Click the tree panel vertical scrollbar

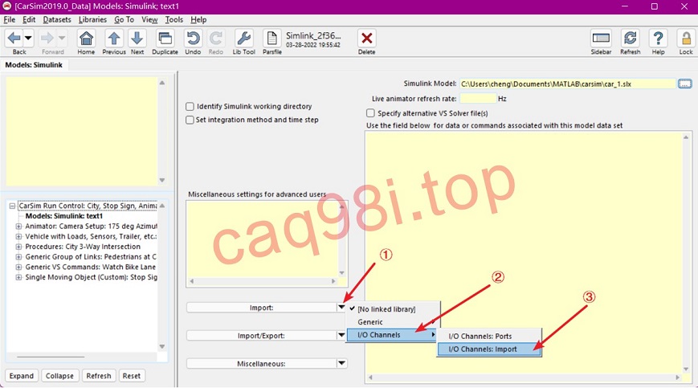pyautogui.click(x=162, y=276)
